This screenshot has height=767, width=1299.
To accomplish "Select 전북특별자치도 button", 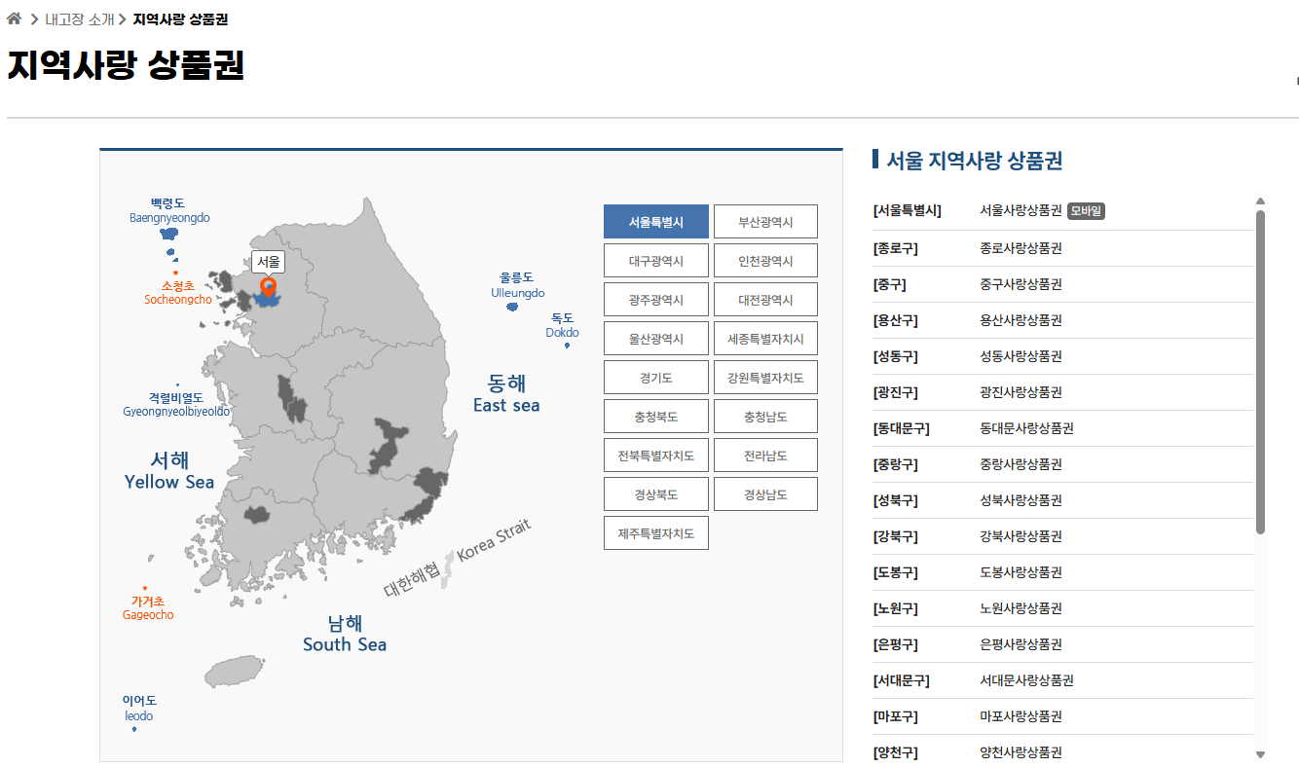I will click(x=656, y=456).
